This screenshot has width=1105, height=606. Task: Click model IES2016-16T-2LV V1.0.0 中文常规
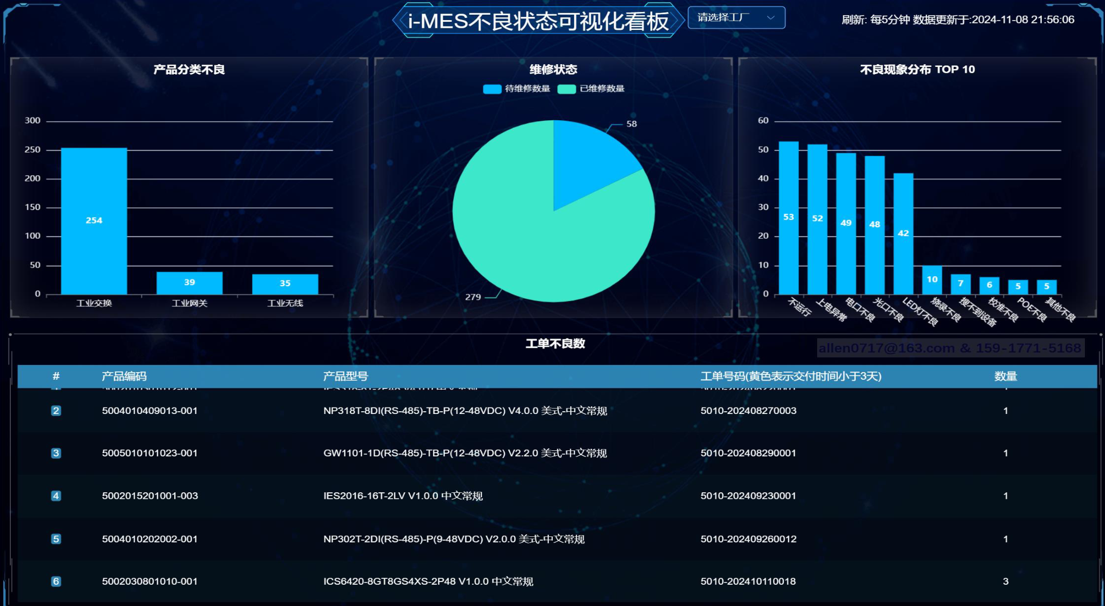click(403, 496)
